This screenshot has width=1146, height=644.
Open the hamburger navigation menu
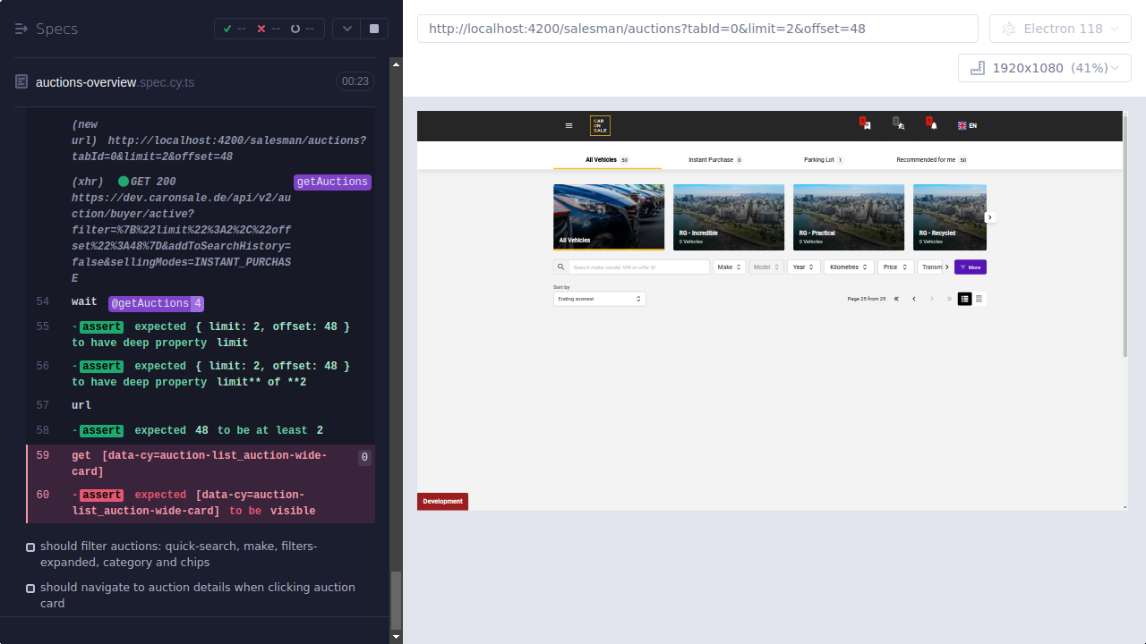569,125
